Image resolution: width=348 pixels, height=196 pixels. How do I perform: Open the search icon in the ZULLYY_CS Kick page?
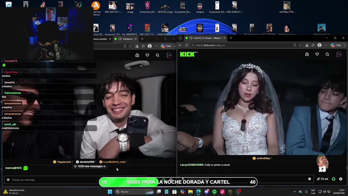327,54
